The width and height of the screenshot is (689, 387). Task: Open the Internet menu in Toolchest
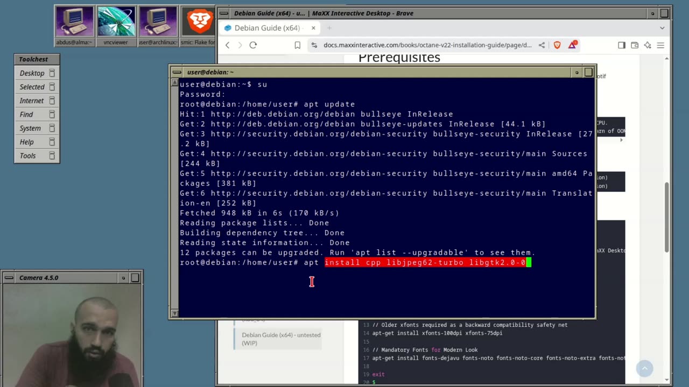[37, 101]
